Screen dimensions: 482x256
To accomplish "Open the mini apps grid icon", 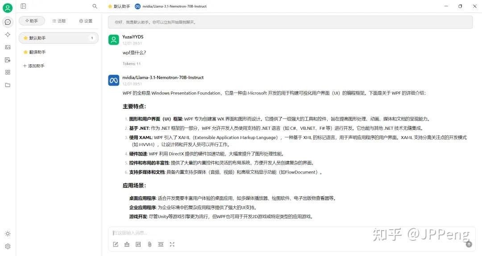I will pyautogui.click(x=8, y=72).
